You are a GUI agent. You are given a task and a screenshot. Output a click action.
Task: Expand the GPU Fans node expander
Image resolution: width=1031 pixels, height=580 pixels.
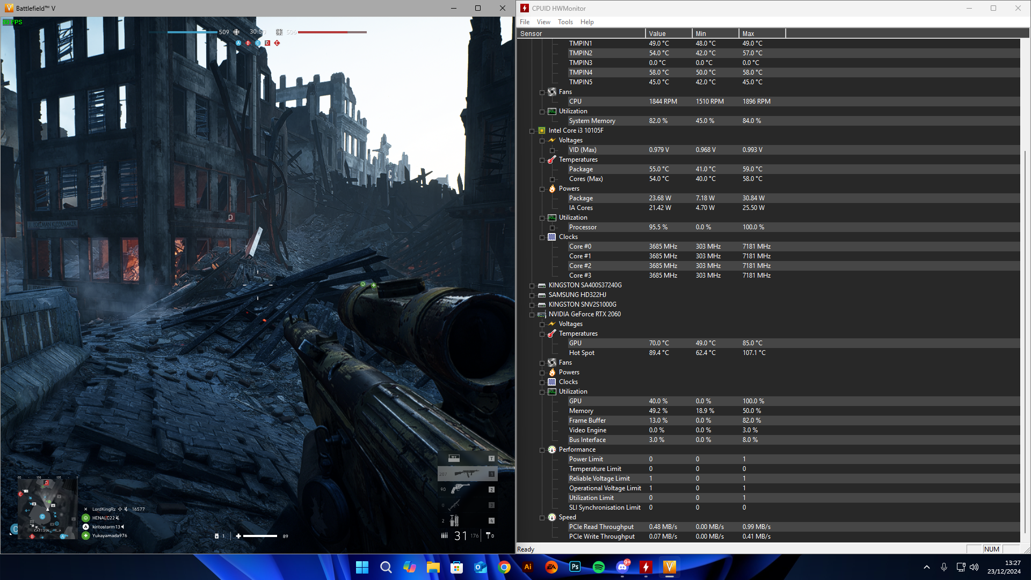click(542, 363)
